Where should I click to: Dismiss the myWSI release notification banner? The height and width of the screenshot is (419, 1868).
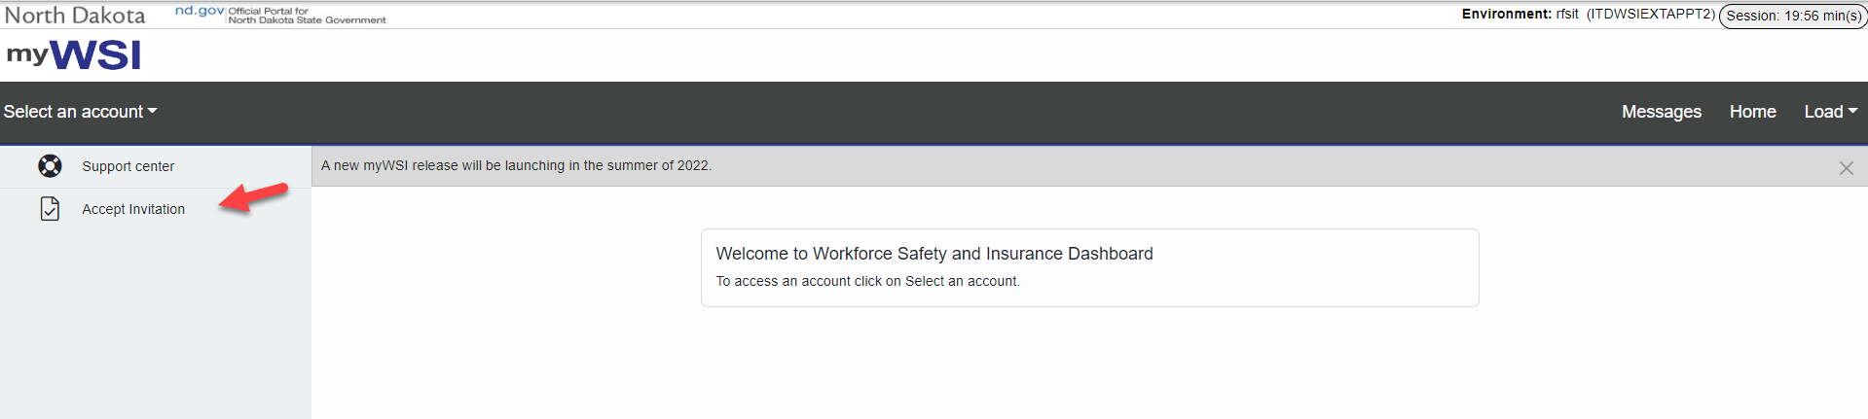tap(1846, 168)
